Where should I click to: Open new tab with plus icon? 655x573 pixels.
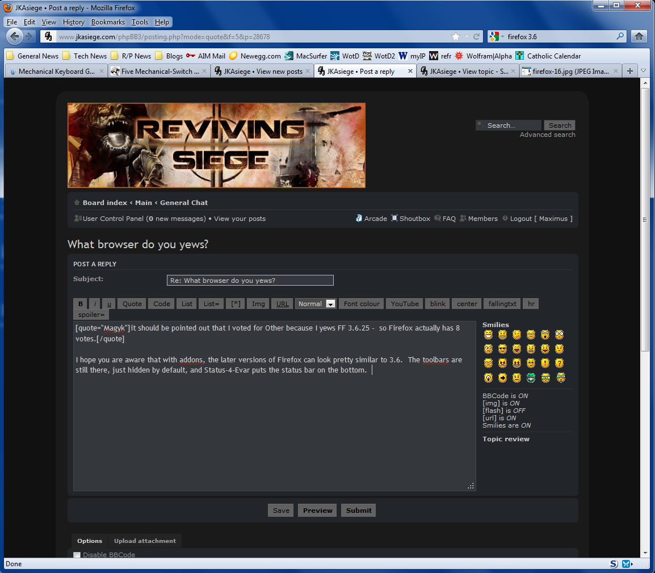[x=630, y=71]
